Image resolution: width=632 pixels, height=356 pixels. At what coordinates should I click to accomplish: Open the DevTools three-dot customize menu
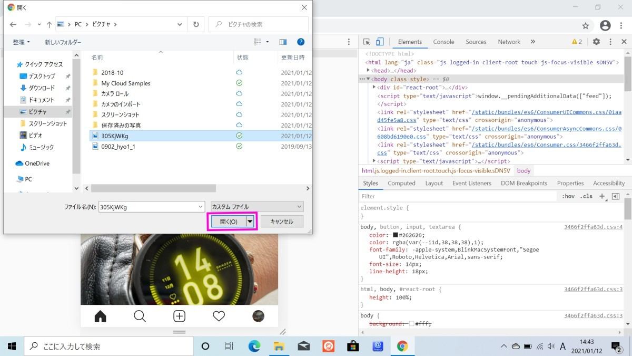[610, 42]
